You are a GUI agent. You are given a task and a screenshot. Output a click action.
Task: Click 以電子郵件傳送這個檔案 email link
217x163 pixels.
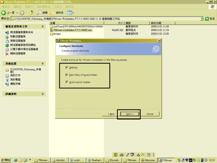tap(24, 49)
